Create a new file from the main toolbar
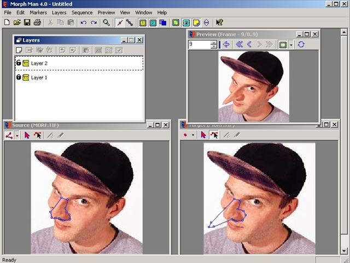 7,22
